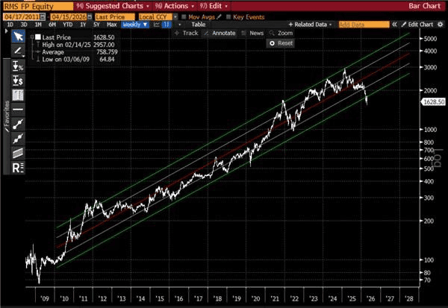Click the Reset zoom button

click(x=281, y=43)
